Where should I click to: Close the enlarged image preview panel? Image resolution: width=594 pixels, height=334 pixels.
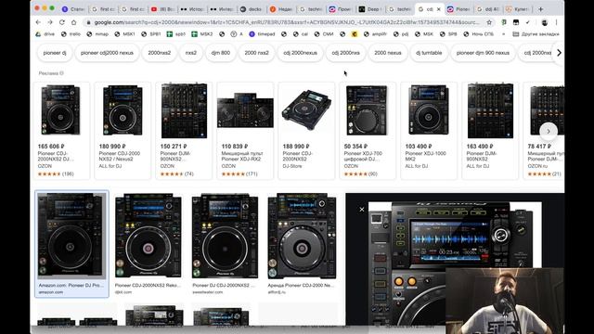click(x=361, y=209)
